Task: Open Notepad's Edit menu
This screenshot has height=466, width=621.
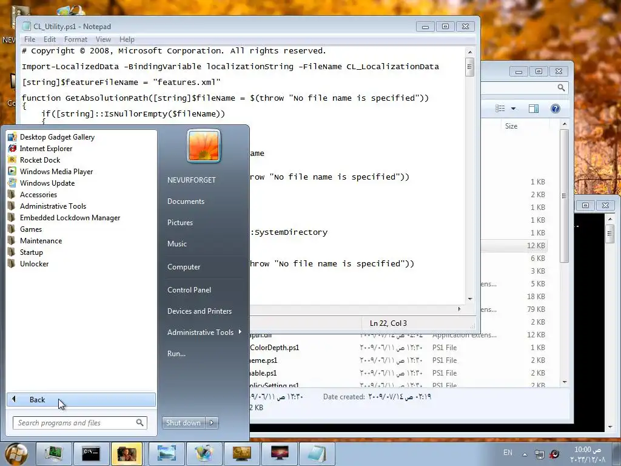Action: click(x=50, y=39)
